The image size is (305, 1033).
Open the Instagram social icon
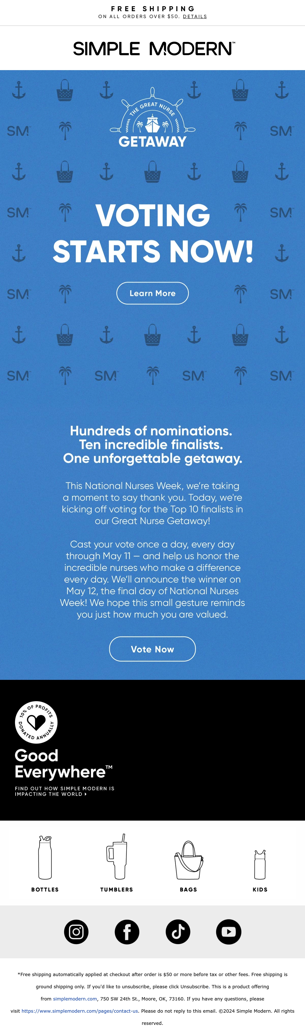point(76,932)
